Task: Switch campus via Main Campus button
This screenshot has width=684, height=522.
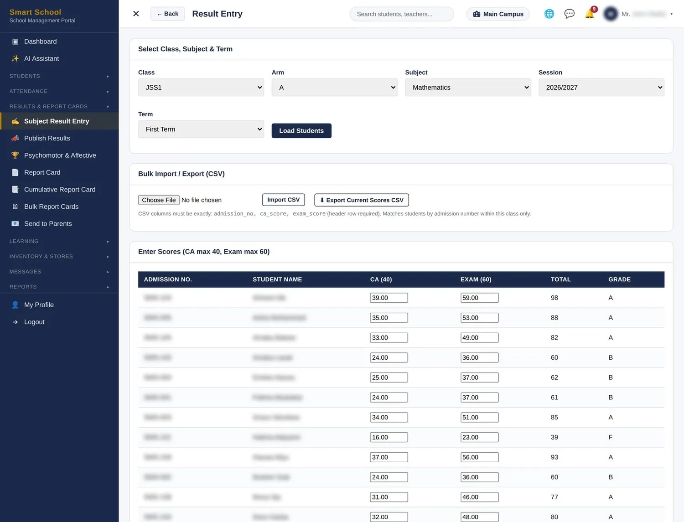Action: (498, 14)
